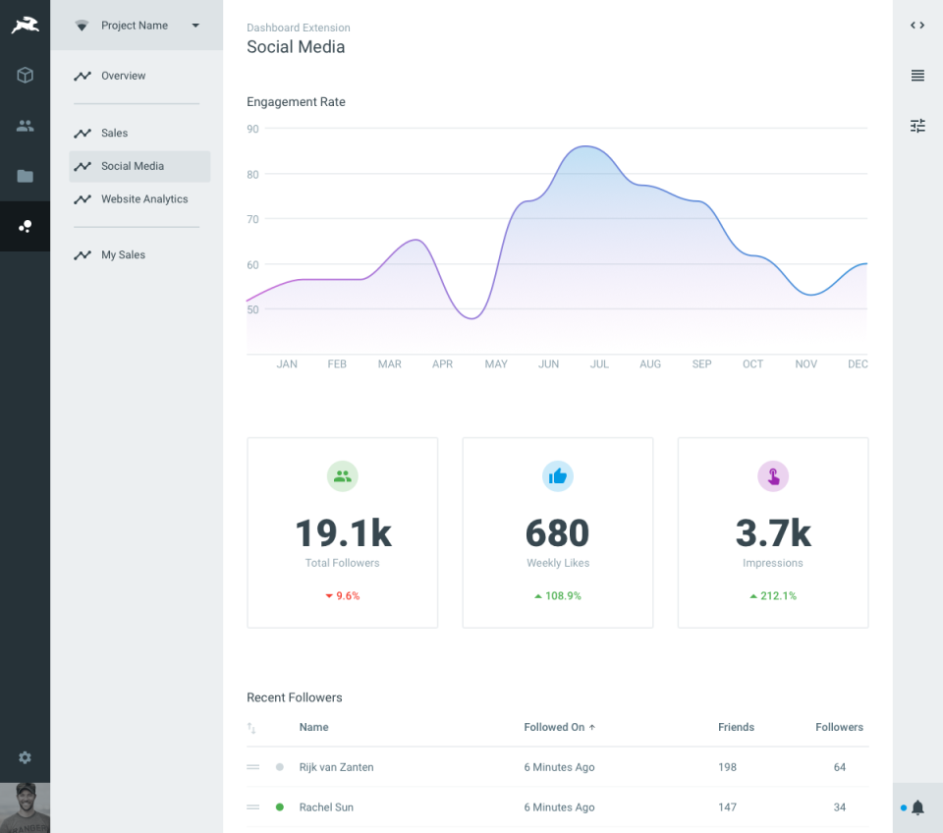Click the user avatar photo

(x=25, y=807)
